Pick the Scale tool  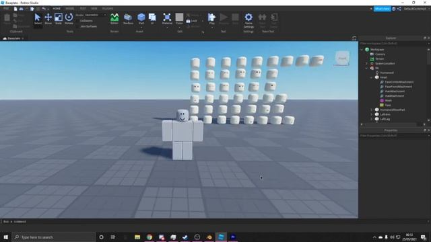[59, 19]
